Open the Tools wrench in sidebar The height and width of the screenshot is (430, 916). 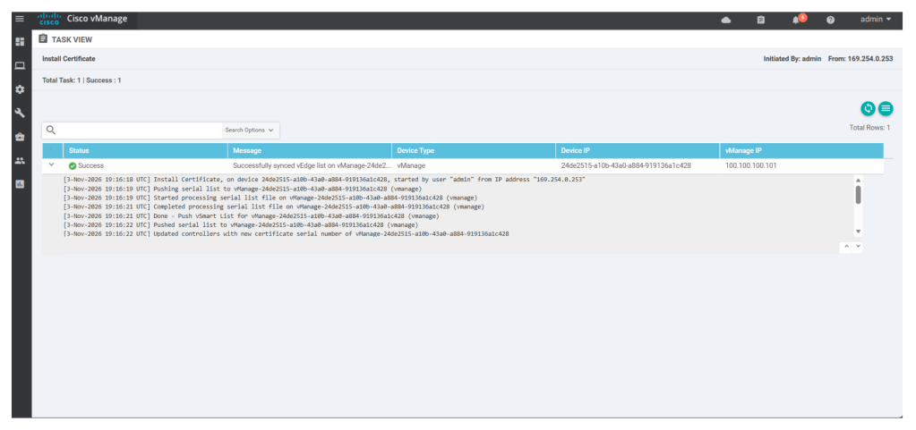pyautogui.click(x=20, y=113)
